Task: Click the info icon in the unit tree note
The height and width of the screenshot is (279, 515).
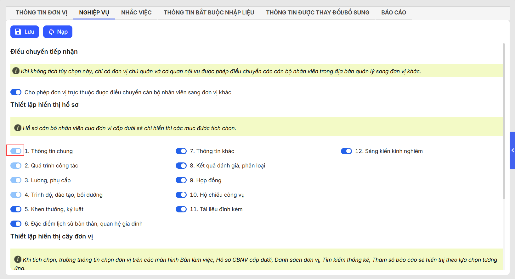Action: click(x=18, y=260)
